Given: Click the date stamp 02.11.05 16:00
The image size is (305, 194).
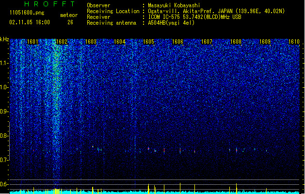Looking at the screenshot, I should click(30, 22).
